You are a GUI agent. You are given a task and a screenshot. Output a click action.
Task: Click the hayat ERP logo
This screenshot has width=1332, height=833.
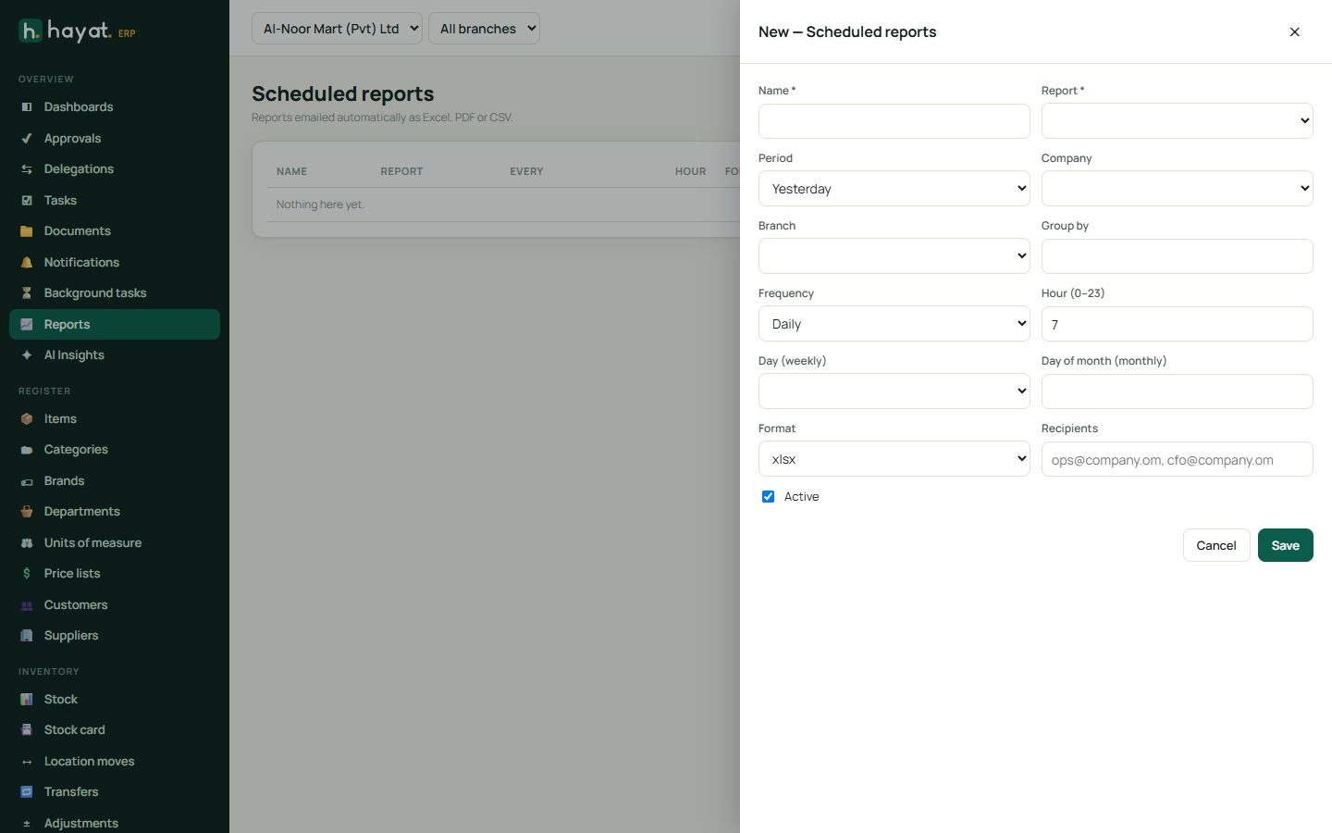click(x=77, y=31)
